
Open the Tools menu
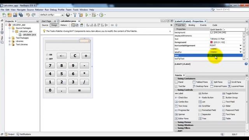[x=75, y=10]
